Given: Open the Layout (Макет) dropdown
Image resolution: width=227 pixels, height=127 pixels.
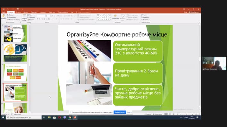Looking at the screenshot, I should 31,15.
